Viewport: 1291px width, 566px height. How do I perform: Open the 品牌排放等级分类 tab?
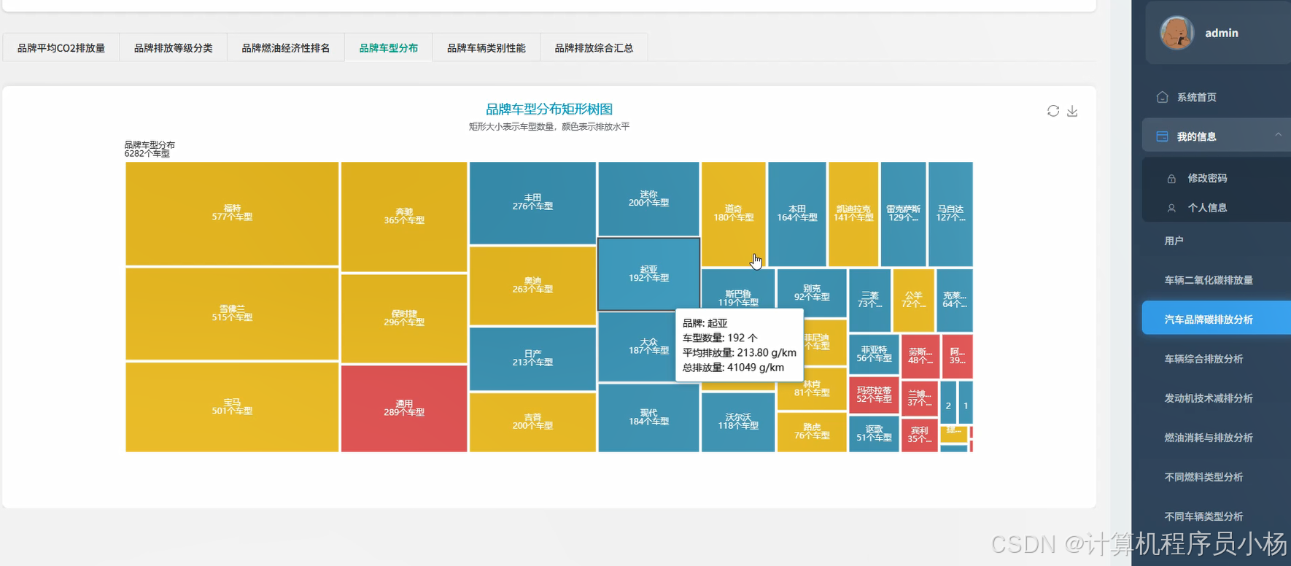(174, 48)
